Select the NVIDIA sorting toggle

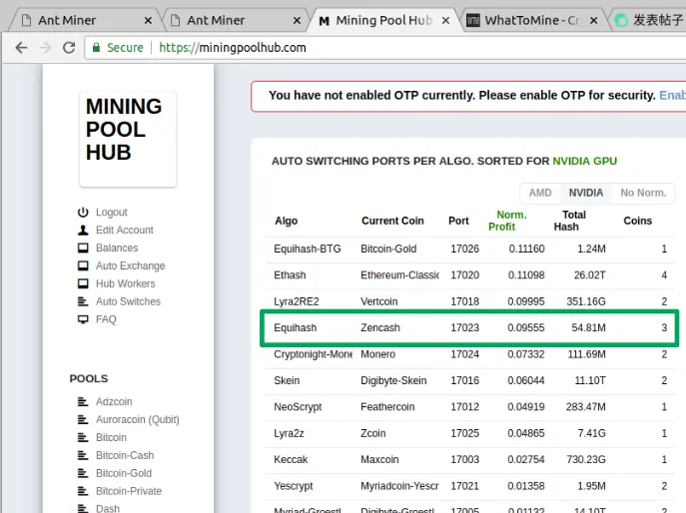586,193
